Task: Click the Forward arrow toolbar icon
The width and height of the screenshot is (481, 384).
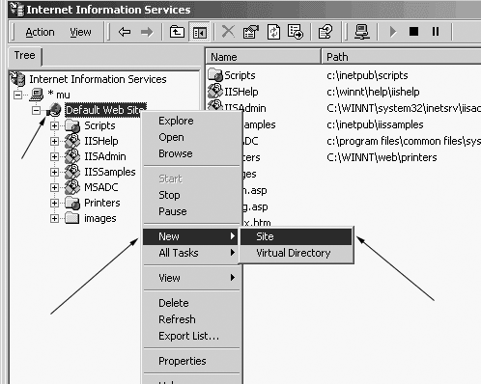Action: 147,32
